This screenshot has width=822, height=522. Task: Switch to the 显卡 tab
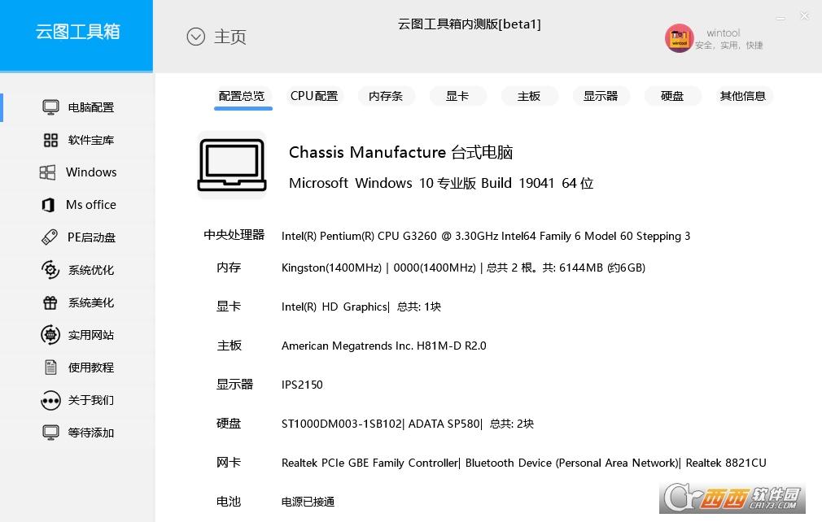pyautogui.click(x=457, y=96)
